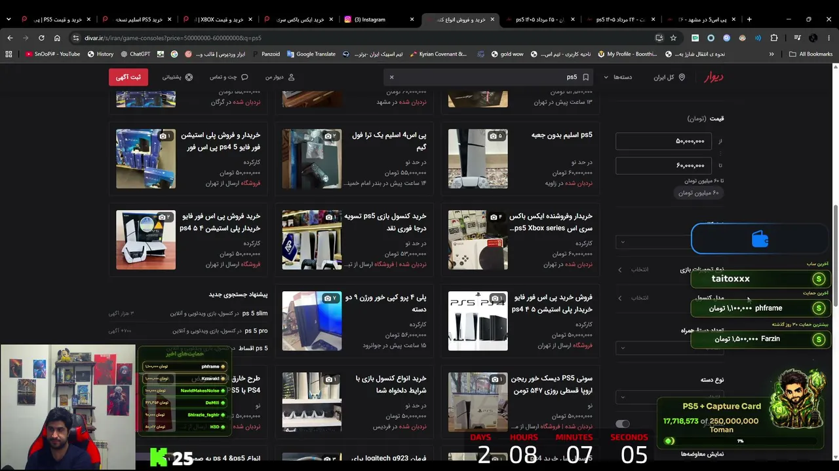Click the maximum price field showing ۶۰,۰۰۰,۰۰۰
Image resolution: width=839 pixels, height=471 pixels.
pos(663,166)
